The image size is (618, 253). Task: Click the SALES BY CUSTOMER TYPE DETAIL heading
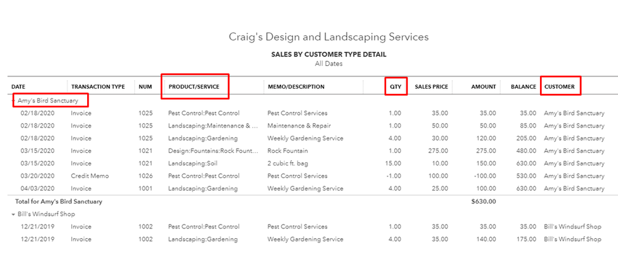tap(328, 54)
